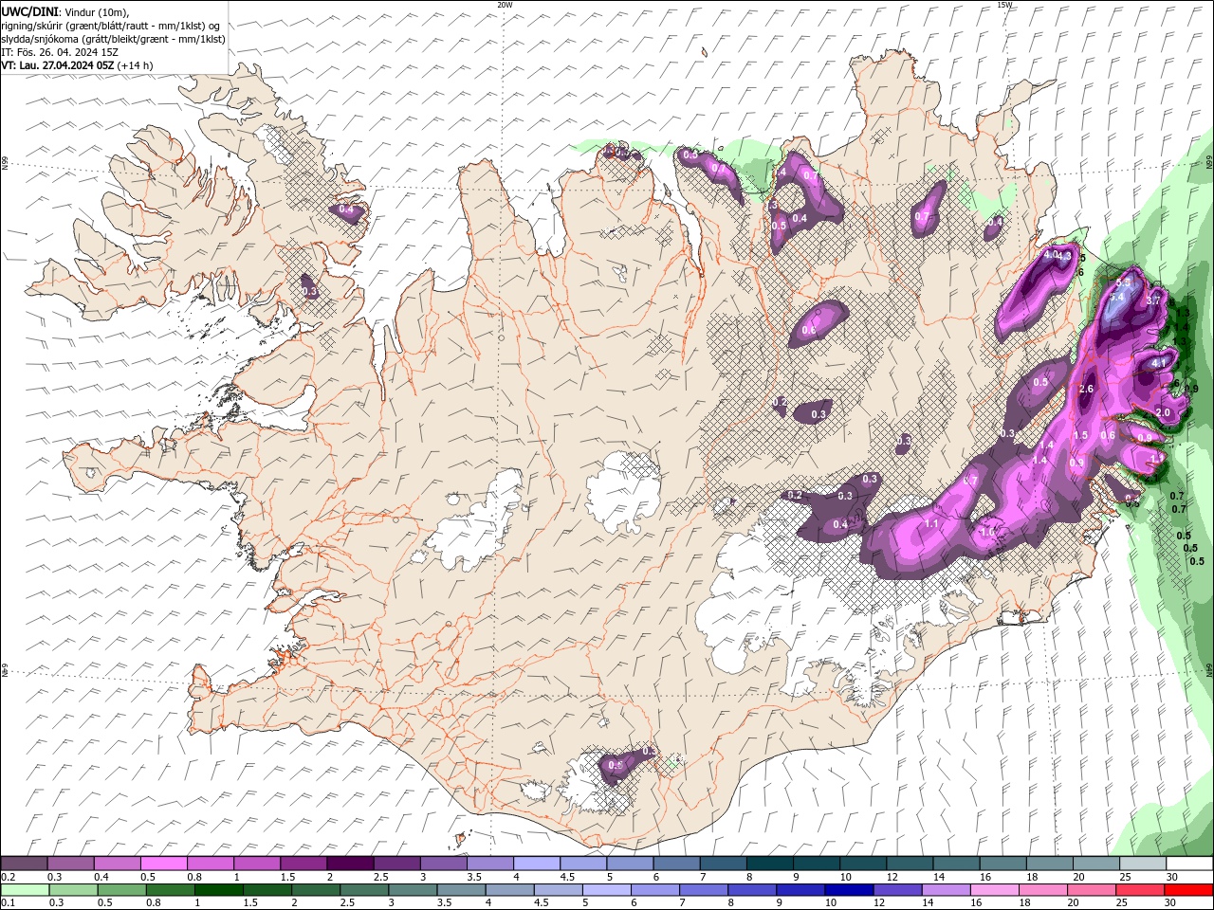Click the snow legend swatch labeled 0.2
1214x910 pixels.
point(24,864)
